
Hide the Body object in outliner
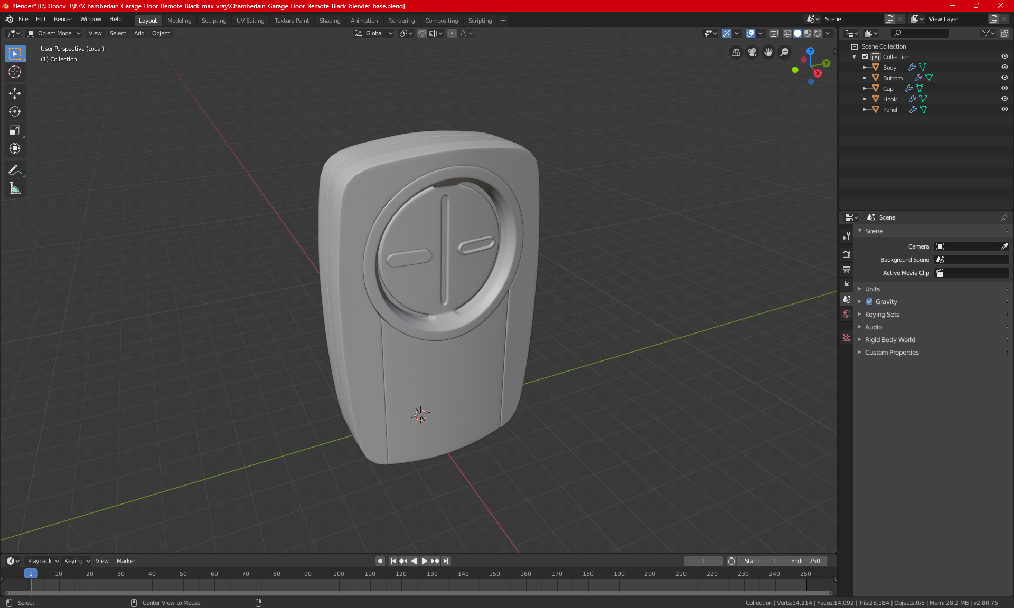[x=1004, y=67]
